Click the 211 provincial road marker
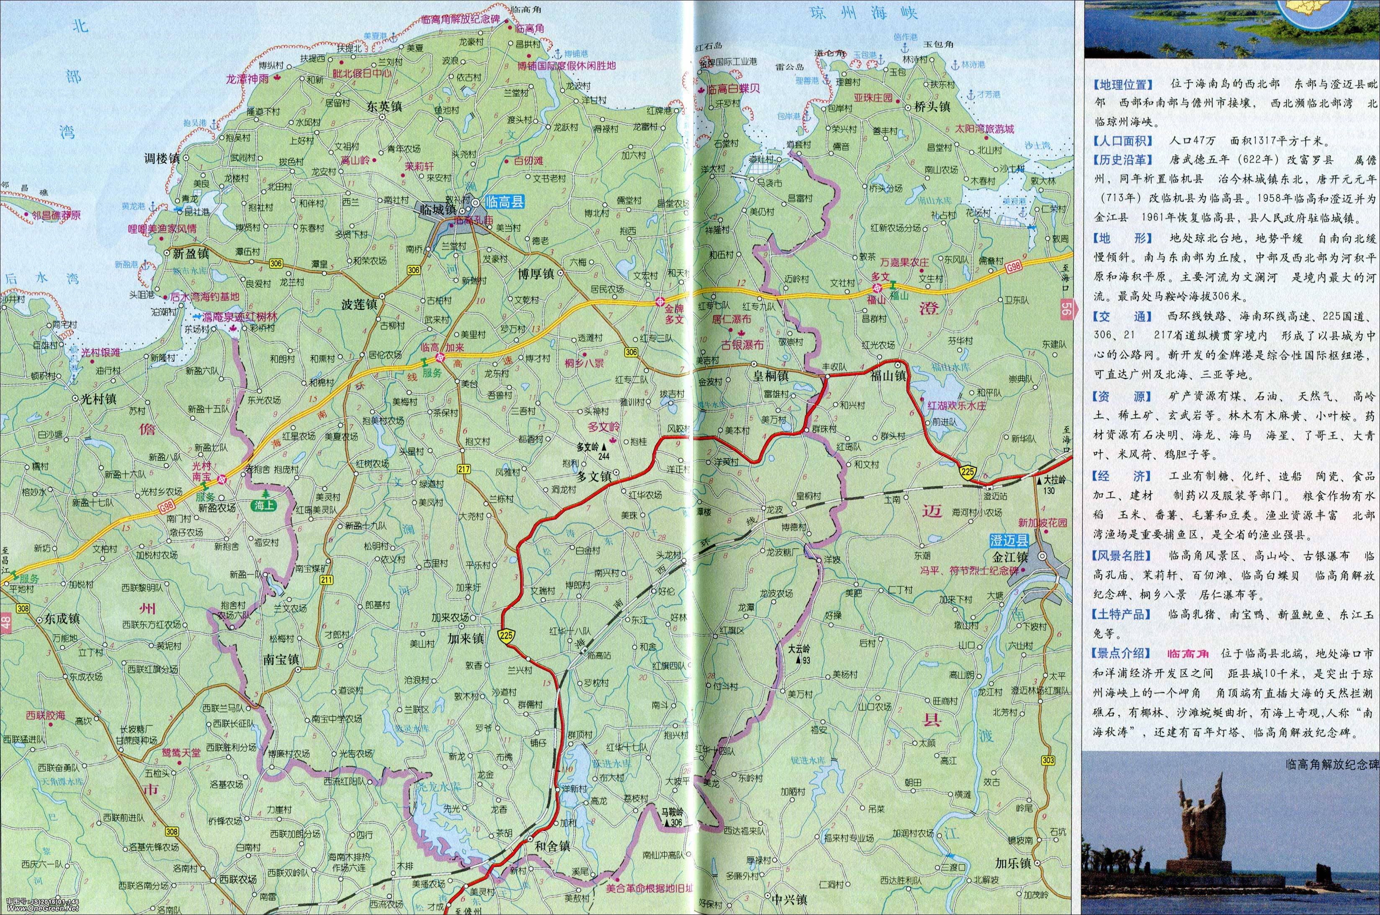Viewport: 1380px width, 915px height. point(326,580)
